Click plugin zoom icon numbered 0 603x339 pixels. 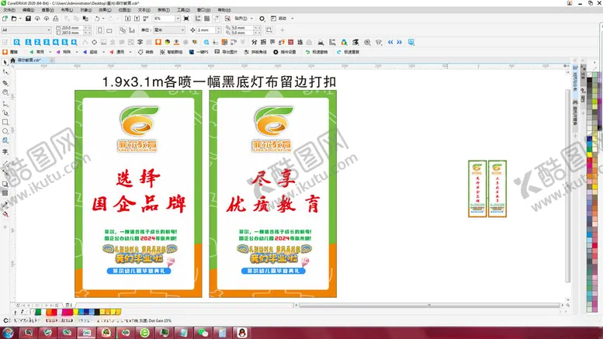pos(16,42)
